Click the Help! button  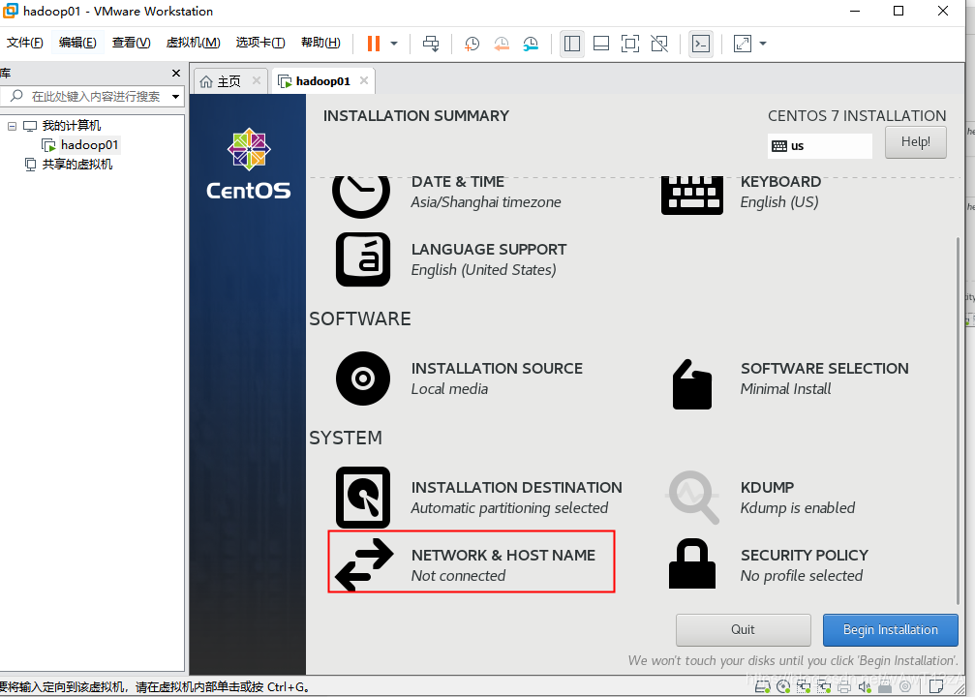tap(916, 141)
